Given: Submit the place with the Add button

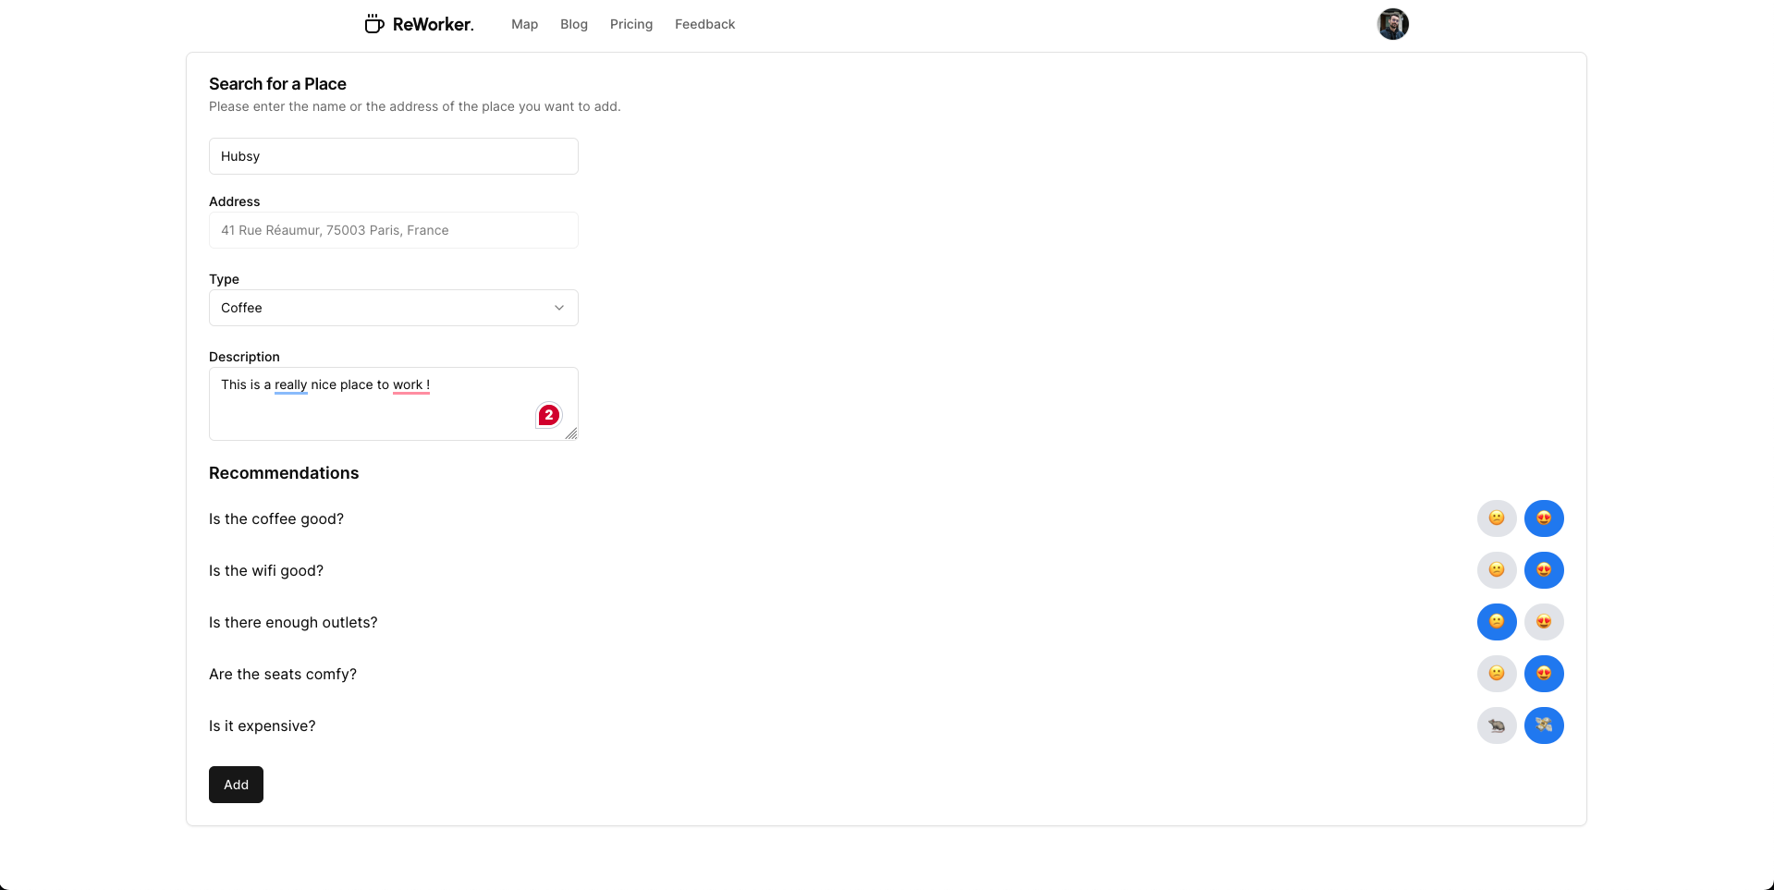Looking at the screenshot, I should pos(236,785).
